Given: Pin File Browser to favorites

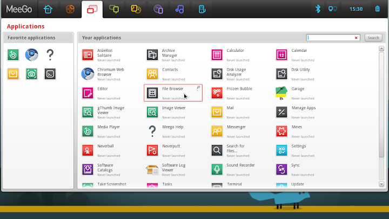Looking at the screenshot, I should 198,88.
